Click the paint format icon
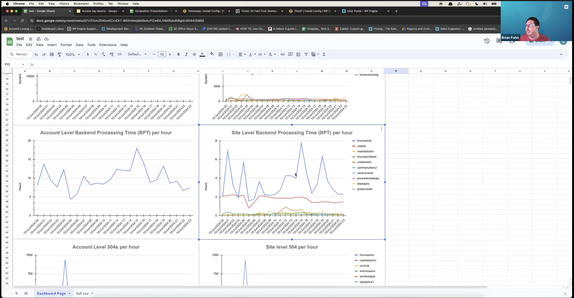The height and width of the screenshot is (298, 574). (59, 54)
